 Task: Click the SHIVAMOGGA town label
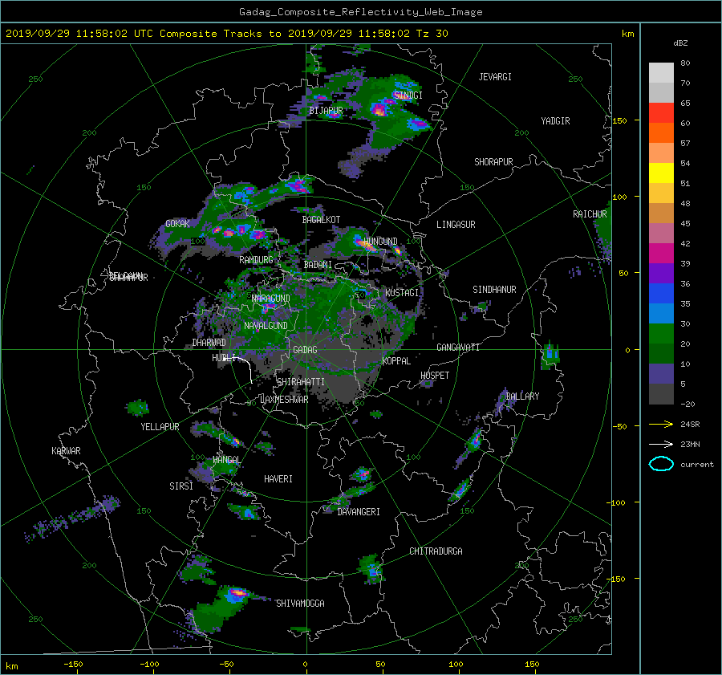tap(300, 604)
